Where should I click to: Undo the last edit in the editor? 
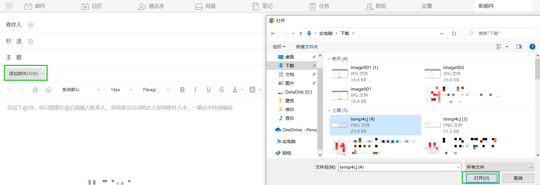coord(9,90)
